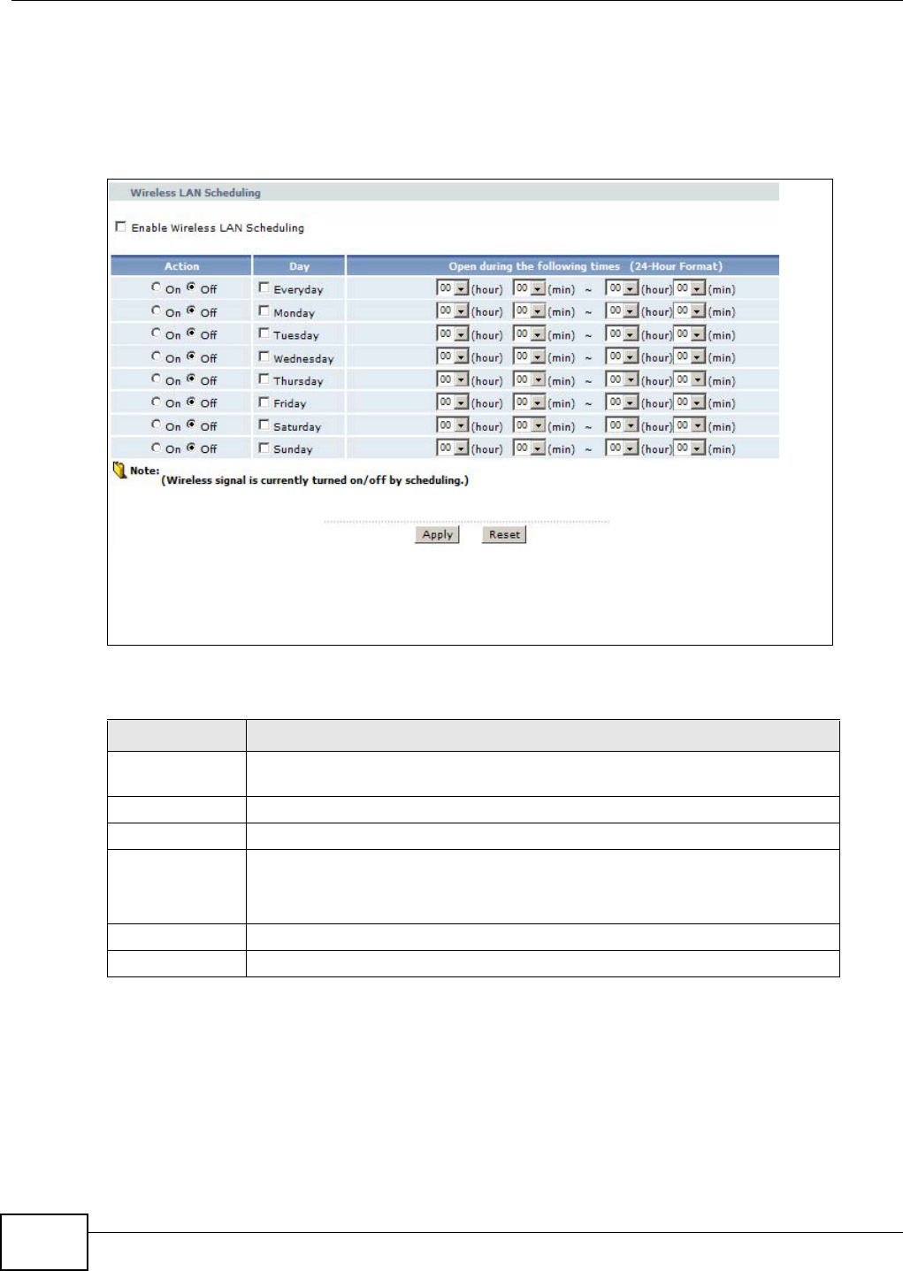Click the Reset button
Viewport: 903px width, 1271px height.
tap(504, 534)
